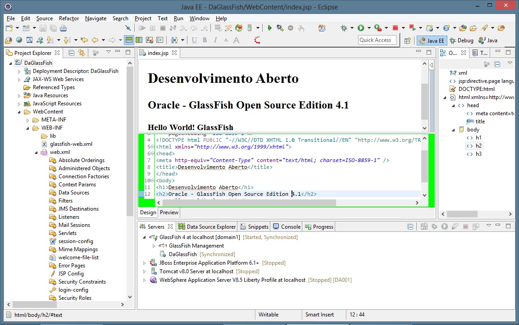Click the Debug bug icon in toolbar

[344, 28]
